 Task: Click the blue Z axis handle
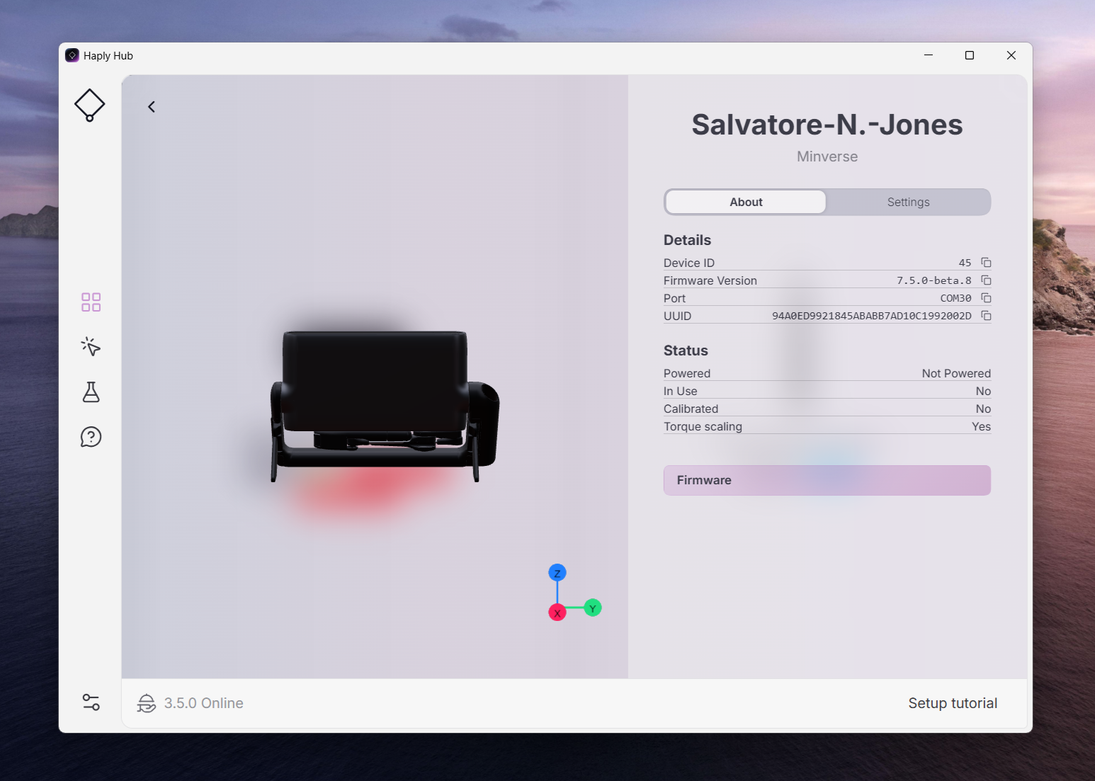pos(557,573)
